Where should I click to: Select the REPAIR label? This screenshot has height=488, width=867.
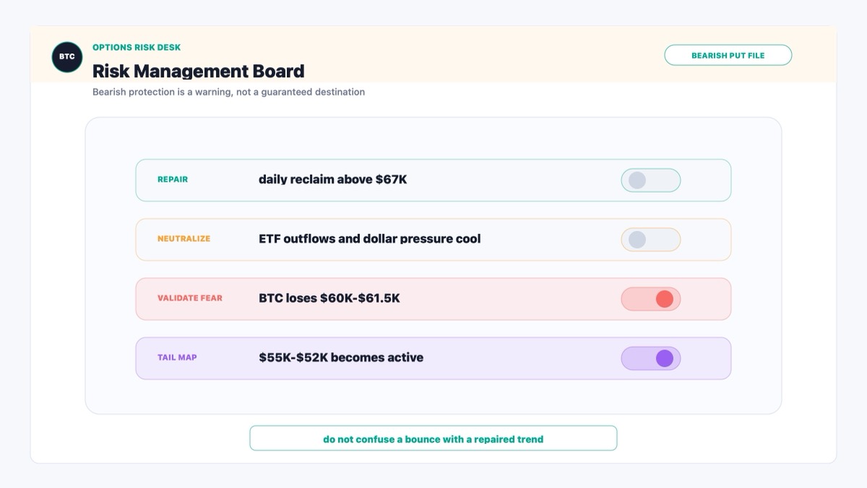click(x=173, y=179)
